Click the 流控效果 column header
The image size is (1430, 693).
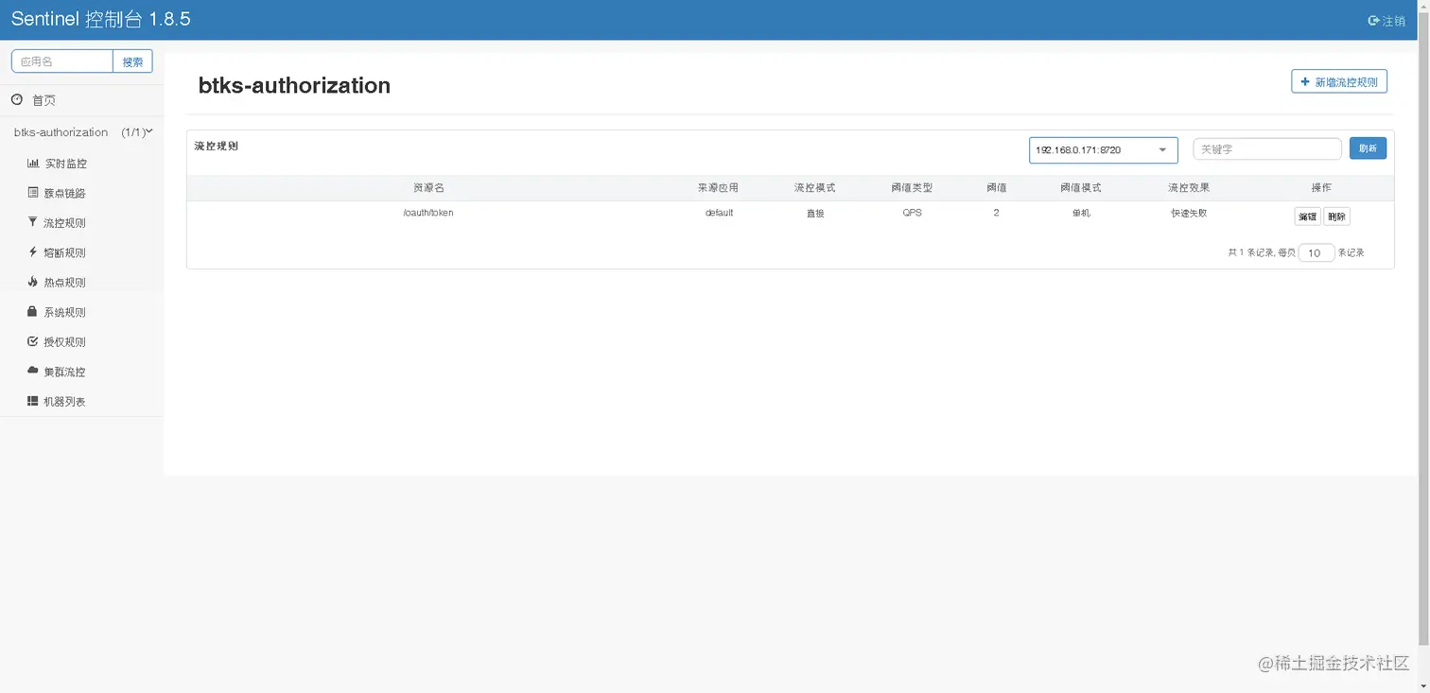coord(1189,188)
